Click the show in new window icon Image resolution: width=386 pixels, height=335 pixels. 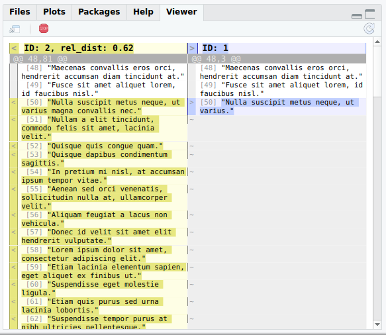pos(15,28)
